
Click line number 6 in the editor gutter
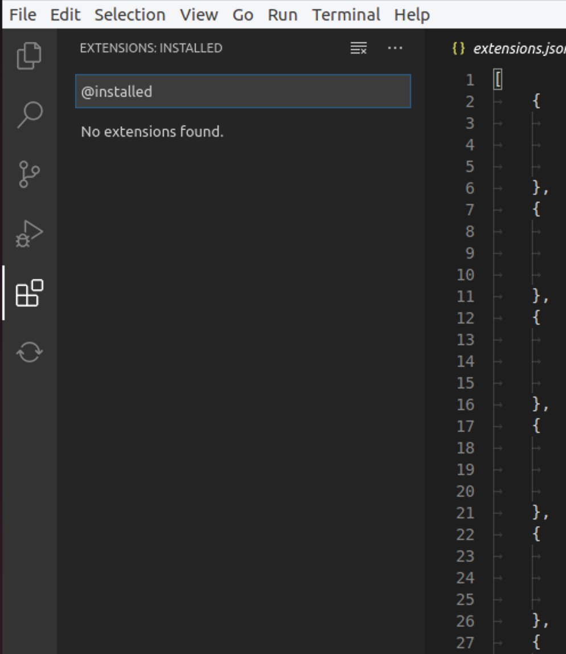470,188
